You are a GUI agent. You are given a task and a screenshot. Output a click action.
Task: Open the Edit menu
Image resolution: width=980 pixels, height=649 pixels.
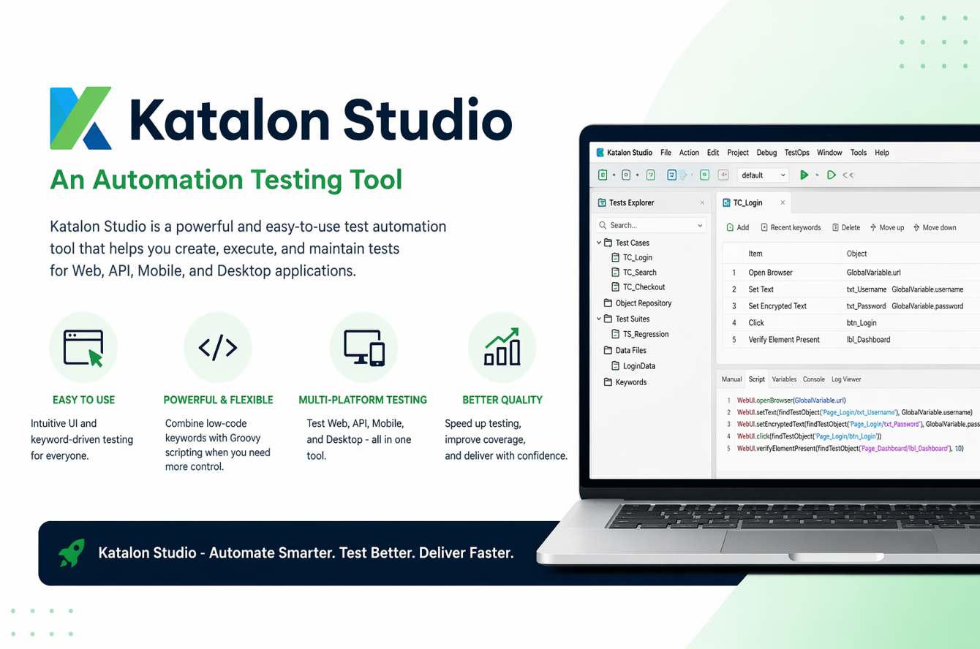[x=713, y=153]
